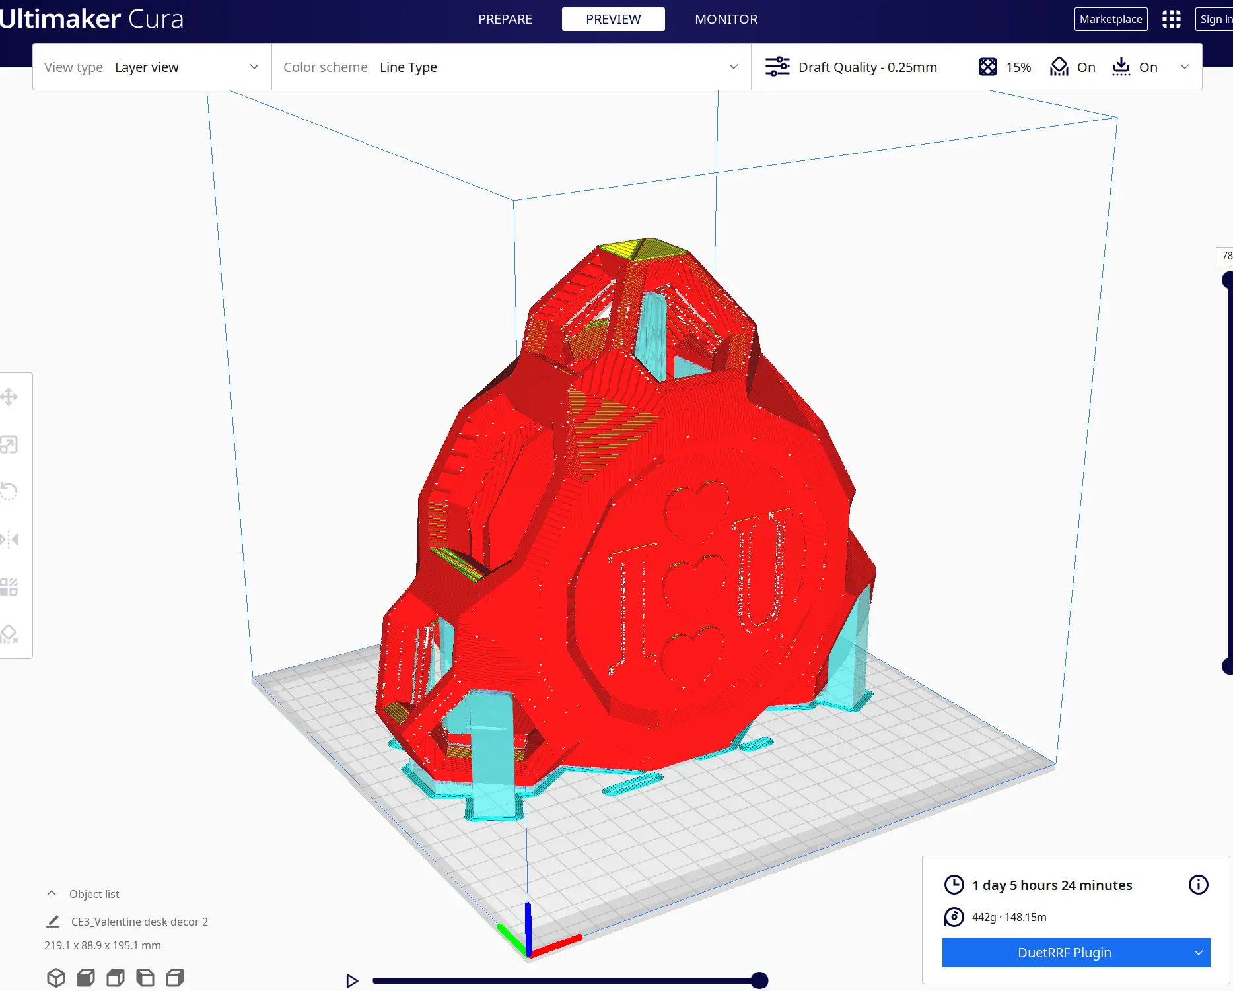Open the Marketplace
This screenshot has height=991, width=1233.
(x=1111, y=19)
